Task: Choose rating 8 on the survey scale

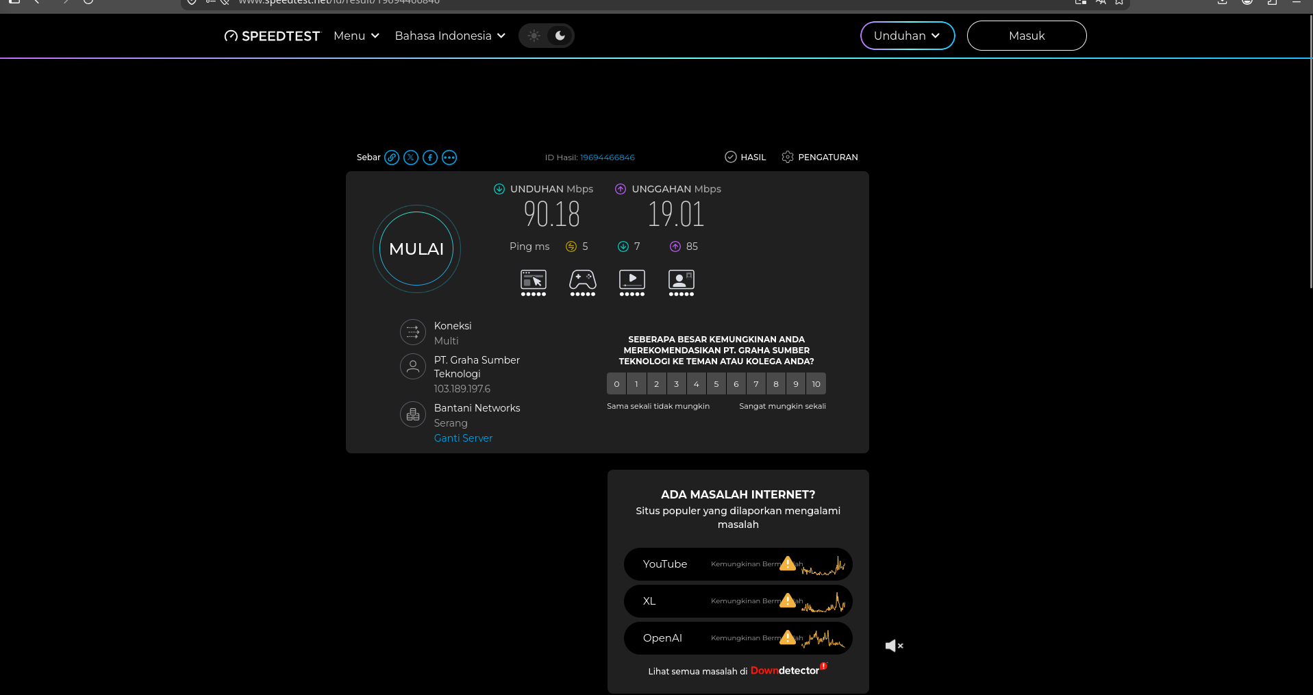Action: point(776,383)
